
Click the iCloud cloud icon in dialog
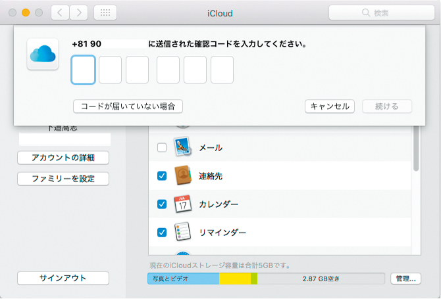click(x=43, y=54)
